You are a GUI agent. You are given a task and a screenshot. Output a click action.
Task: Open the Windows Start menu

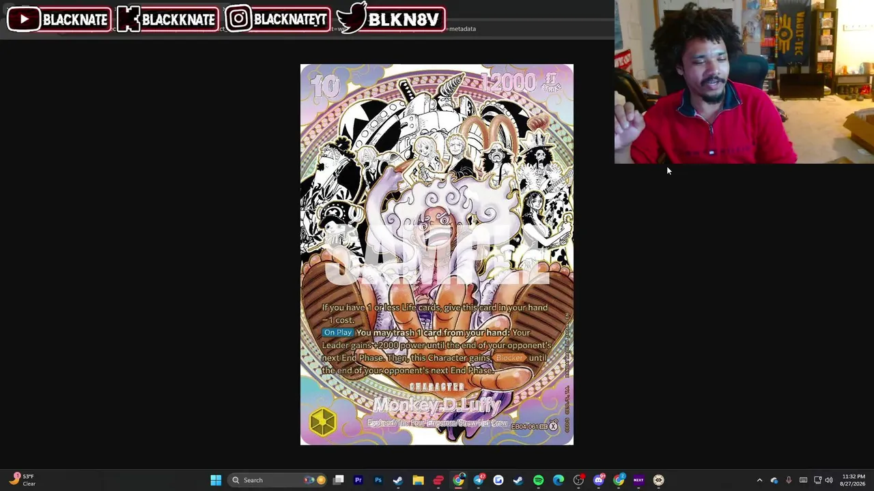tap(216, 480)
